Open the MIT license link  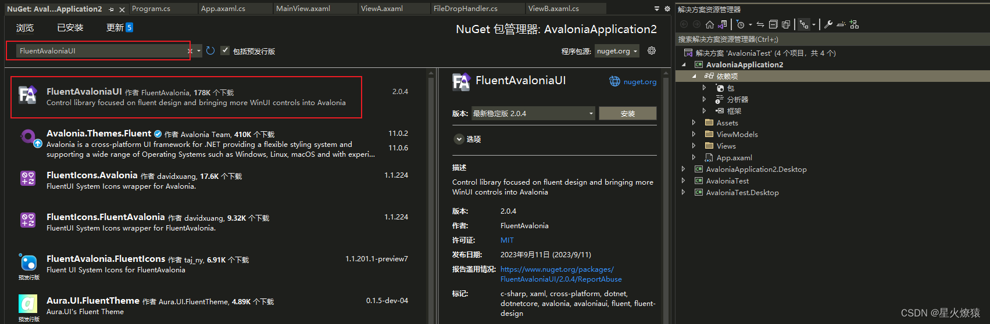507,240
